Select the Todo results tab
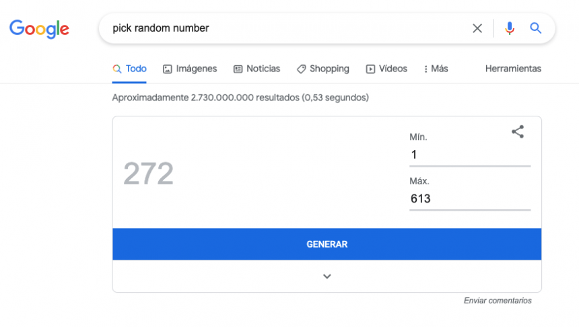The image size is (579, 327). [x=129, y=69]
